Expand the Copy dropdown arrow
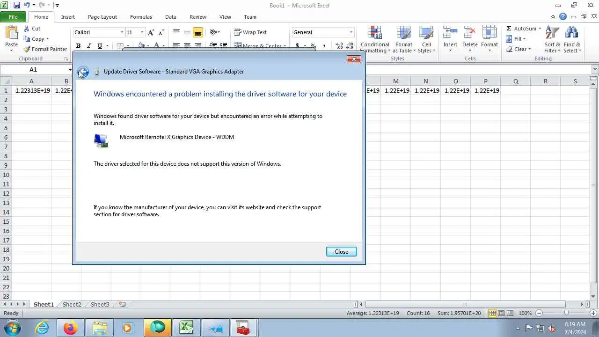 [x=47, y=39]
